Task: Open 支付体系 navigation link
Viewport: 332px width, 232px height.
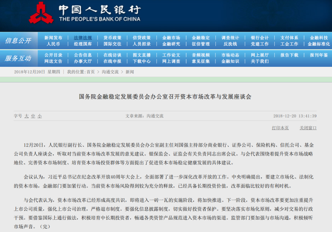Action: click(x=289, y=38)
